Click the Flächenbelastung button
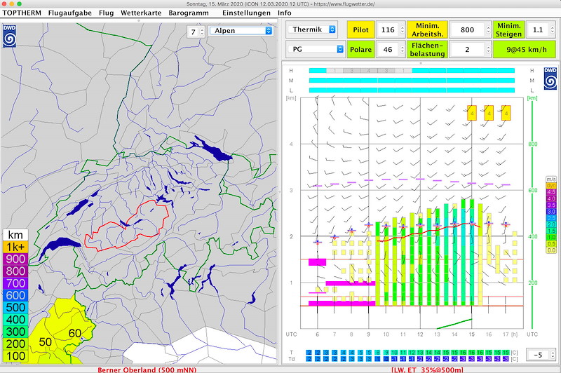Viewport: 561px width, 373px height. pos(427,49)
